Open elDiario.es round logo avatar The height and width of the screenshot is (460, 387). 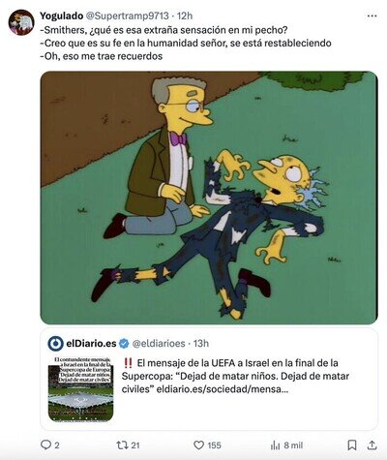(55, 343)
